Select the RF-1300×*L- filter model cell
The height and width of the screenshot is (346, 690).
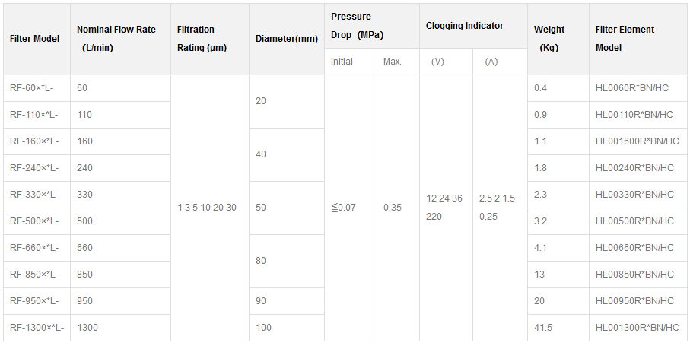click(x=37, y=328)
